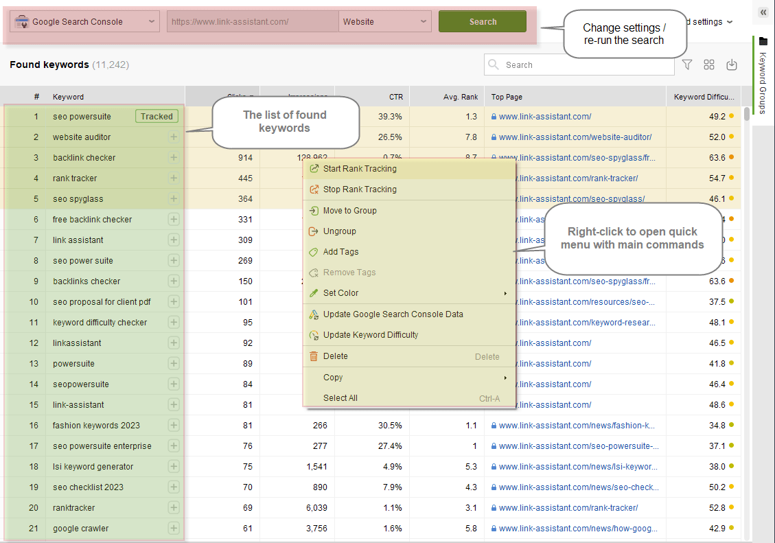The height and width of the screenshot is (543, 775).
Task: Choose Stop Rank Tracking from context menu
Action: [409, 189]
